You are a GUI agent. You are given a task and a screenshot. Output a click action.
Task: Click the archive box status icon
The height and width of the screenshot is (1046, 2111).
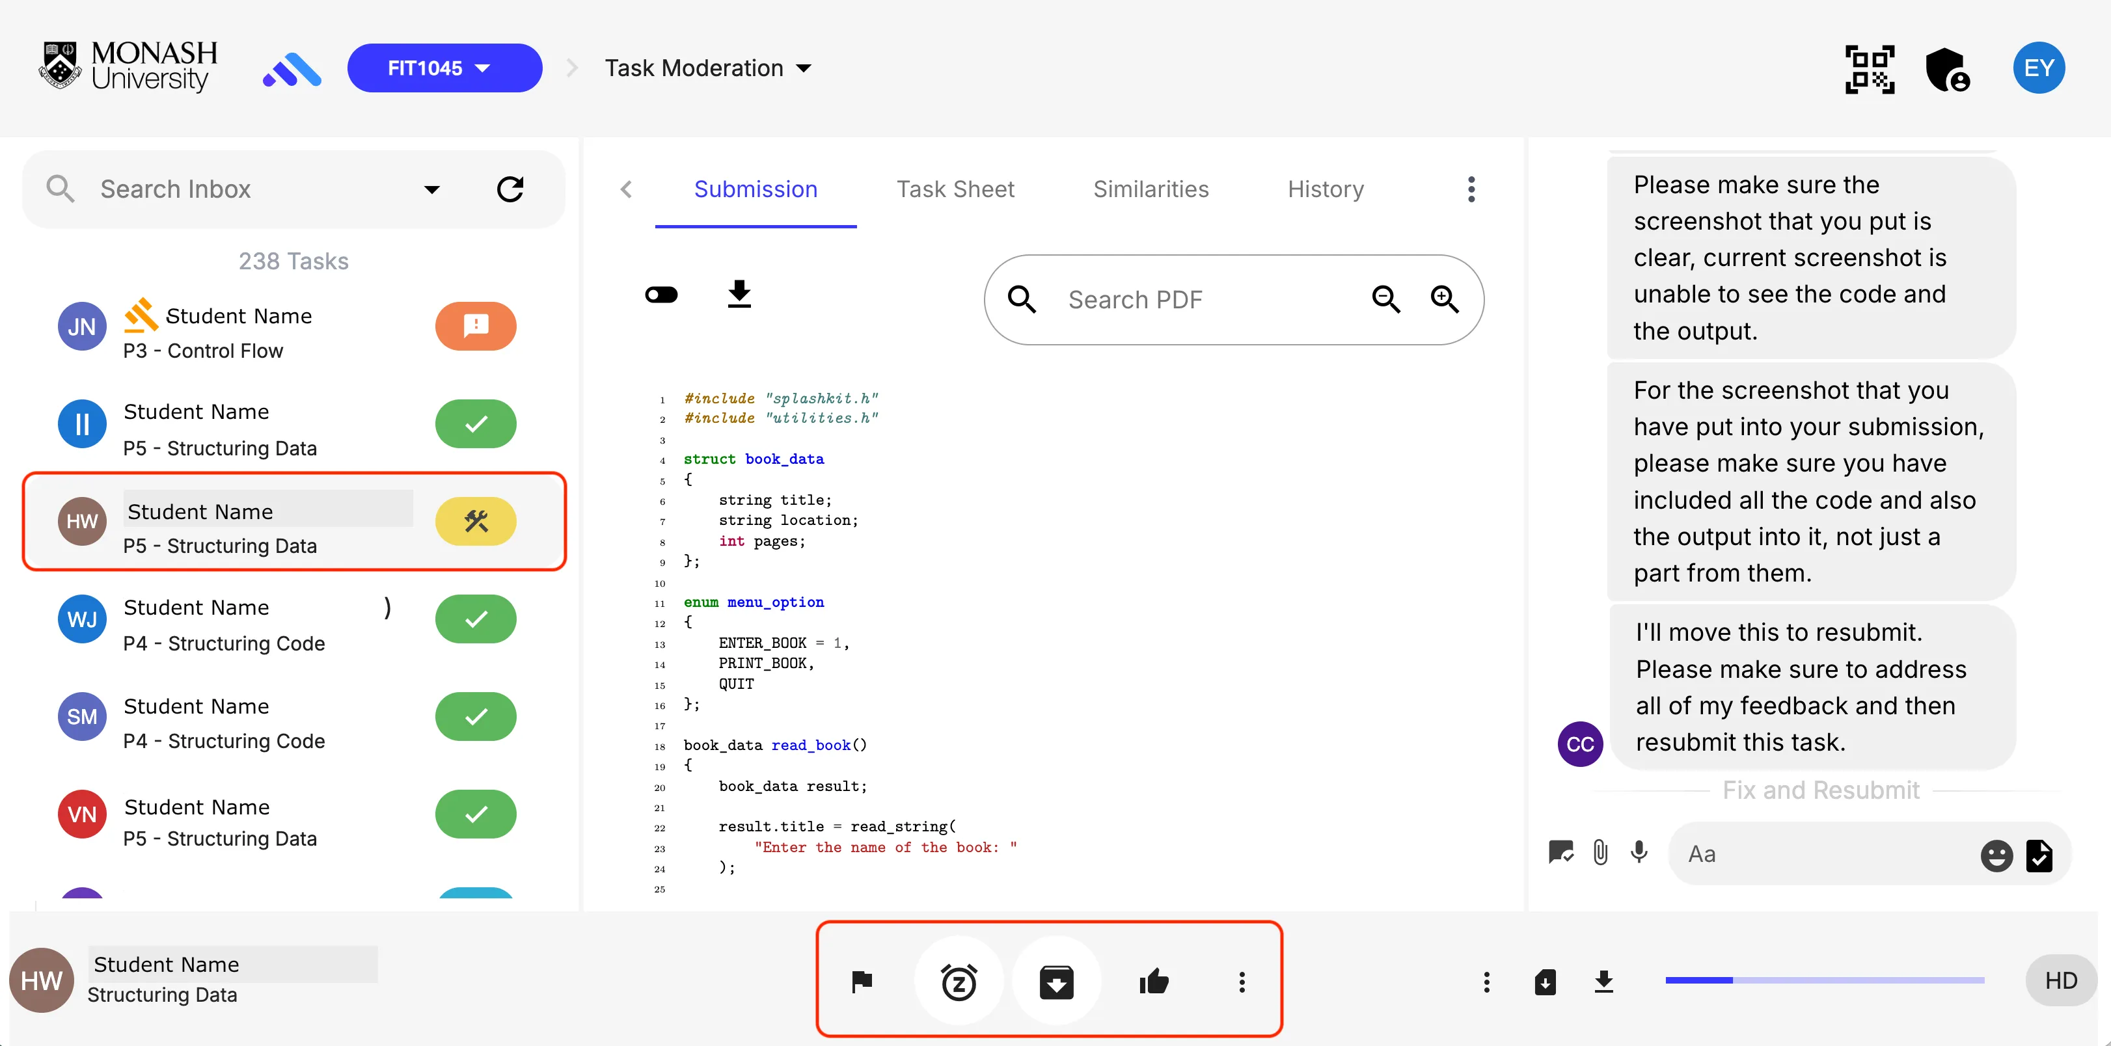point(1056,982)
